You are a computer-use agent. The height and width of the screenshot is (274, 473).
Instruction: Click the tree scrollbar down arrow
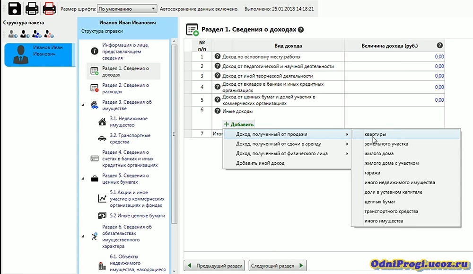point(174,271)
